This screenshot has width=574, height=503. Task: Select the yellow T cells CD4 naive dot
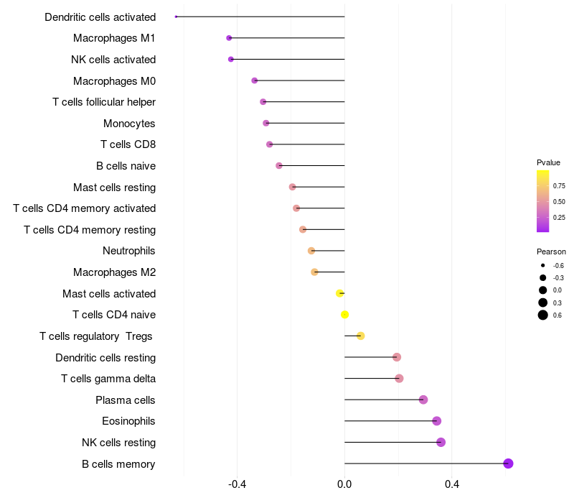pos(344,315)
